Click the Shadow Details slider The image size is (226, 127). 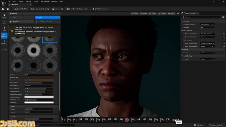click(x=39, y=89)
